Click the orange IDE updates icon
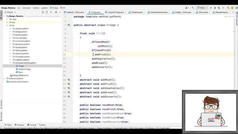The height and width of the screenshot is (134, 238). pyautogui.click(x=232, y=8)
